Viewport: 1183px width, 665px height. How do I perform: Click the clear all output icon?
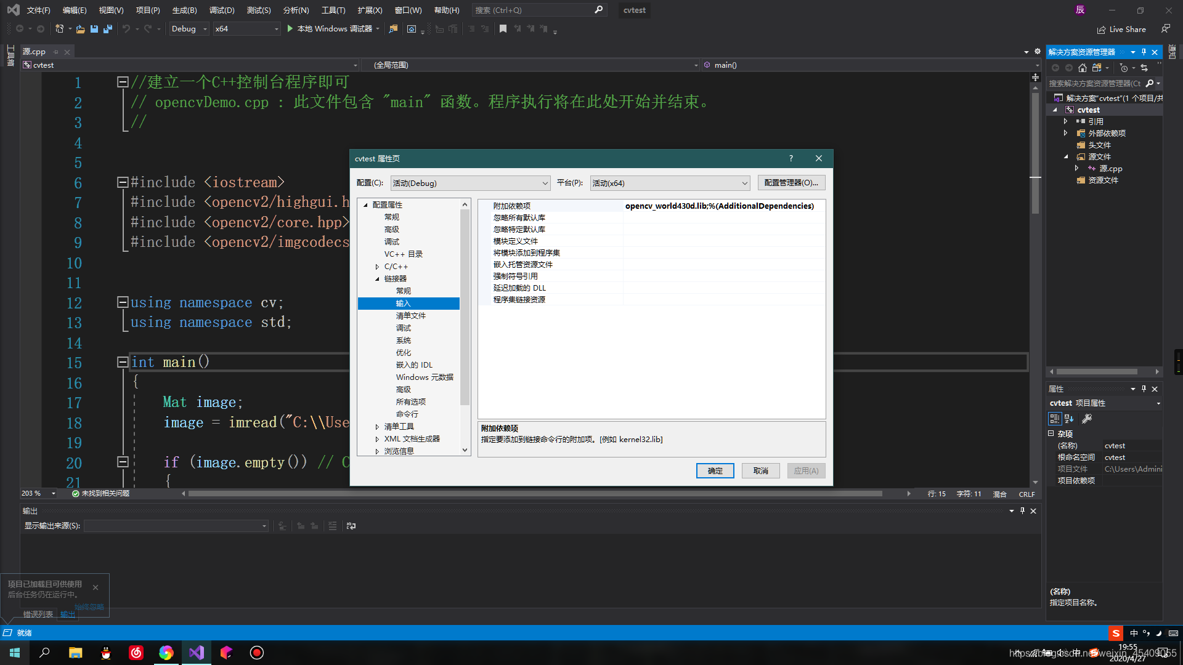(333, 526)
